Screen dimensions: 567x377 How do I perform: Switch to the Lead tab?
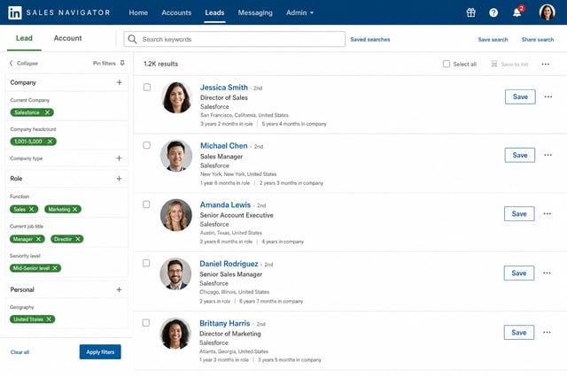24,38
